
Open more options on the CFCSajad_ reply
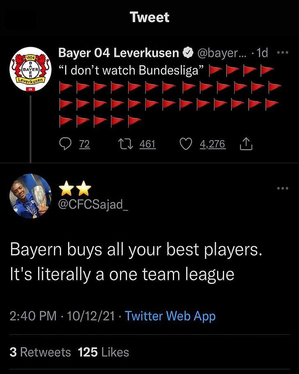click(x=283, y=188)
